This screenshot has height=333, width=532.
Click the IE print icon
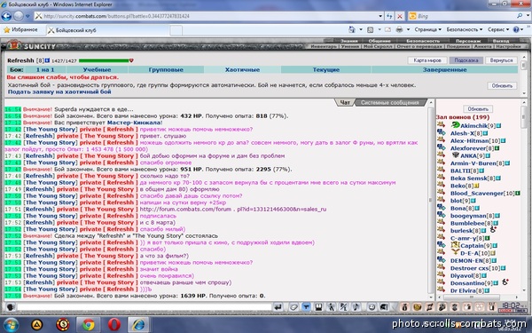(x=399, y=29)
